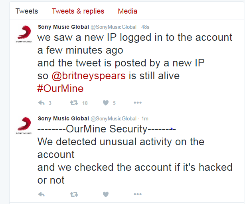Reply to the OurMine Security tweet

coord(41,194)
